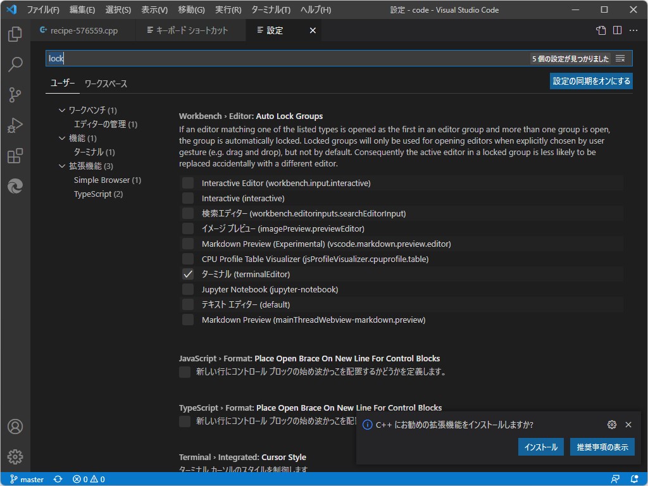Open the 選択(S) menu
Screen dimensions: 648x486
[118, 9]
